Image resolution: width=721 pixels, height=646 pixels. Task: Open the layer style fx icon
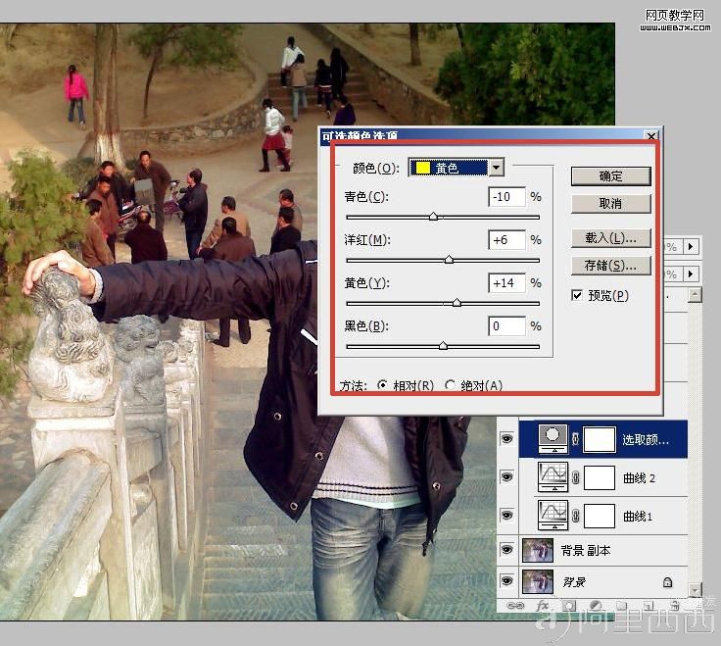click(x=543, y=606)
